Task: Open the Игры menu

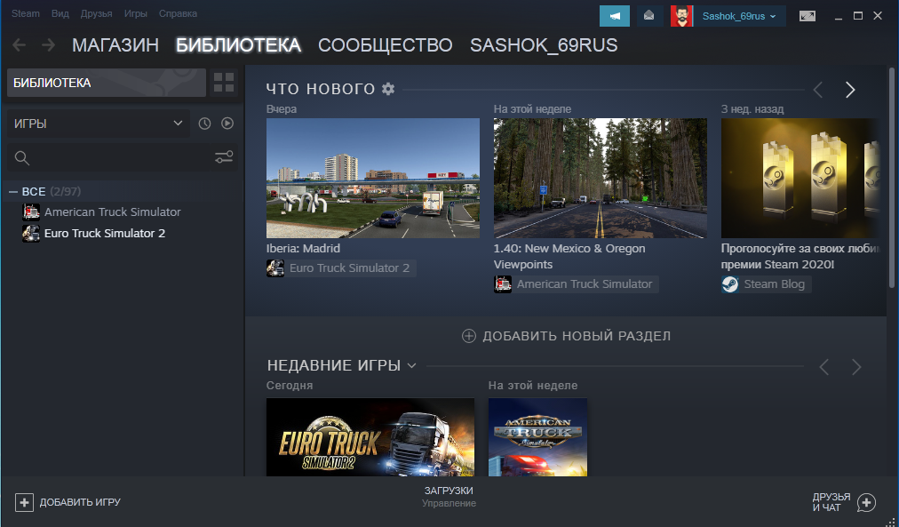Action: click(136, 13)
